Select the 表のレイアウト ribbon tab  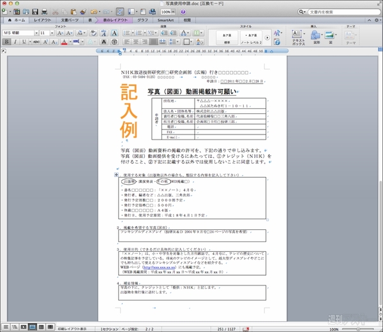coord(116,20)
